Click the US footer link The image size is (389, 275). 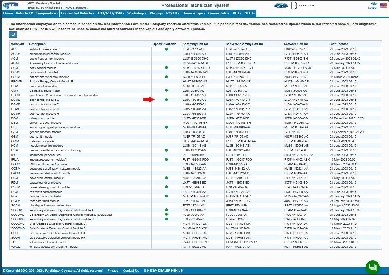coord(146,271)
